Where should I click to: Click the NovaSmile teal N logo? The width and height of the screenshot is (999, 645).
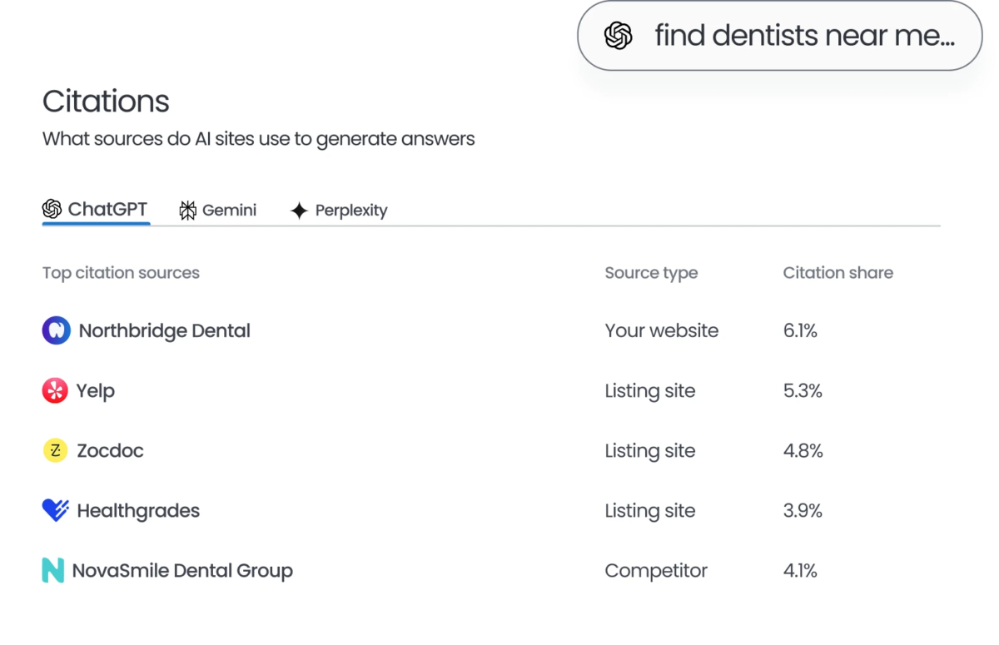click(52, 570)
